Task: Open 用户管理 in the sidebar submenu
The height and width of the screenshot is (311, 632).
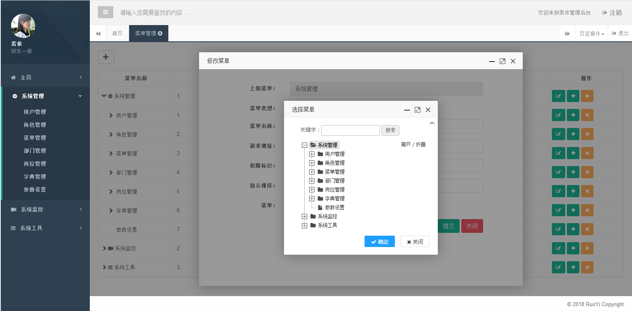Action: click(x=35, y=112)
